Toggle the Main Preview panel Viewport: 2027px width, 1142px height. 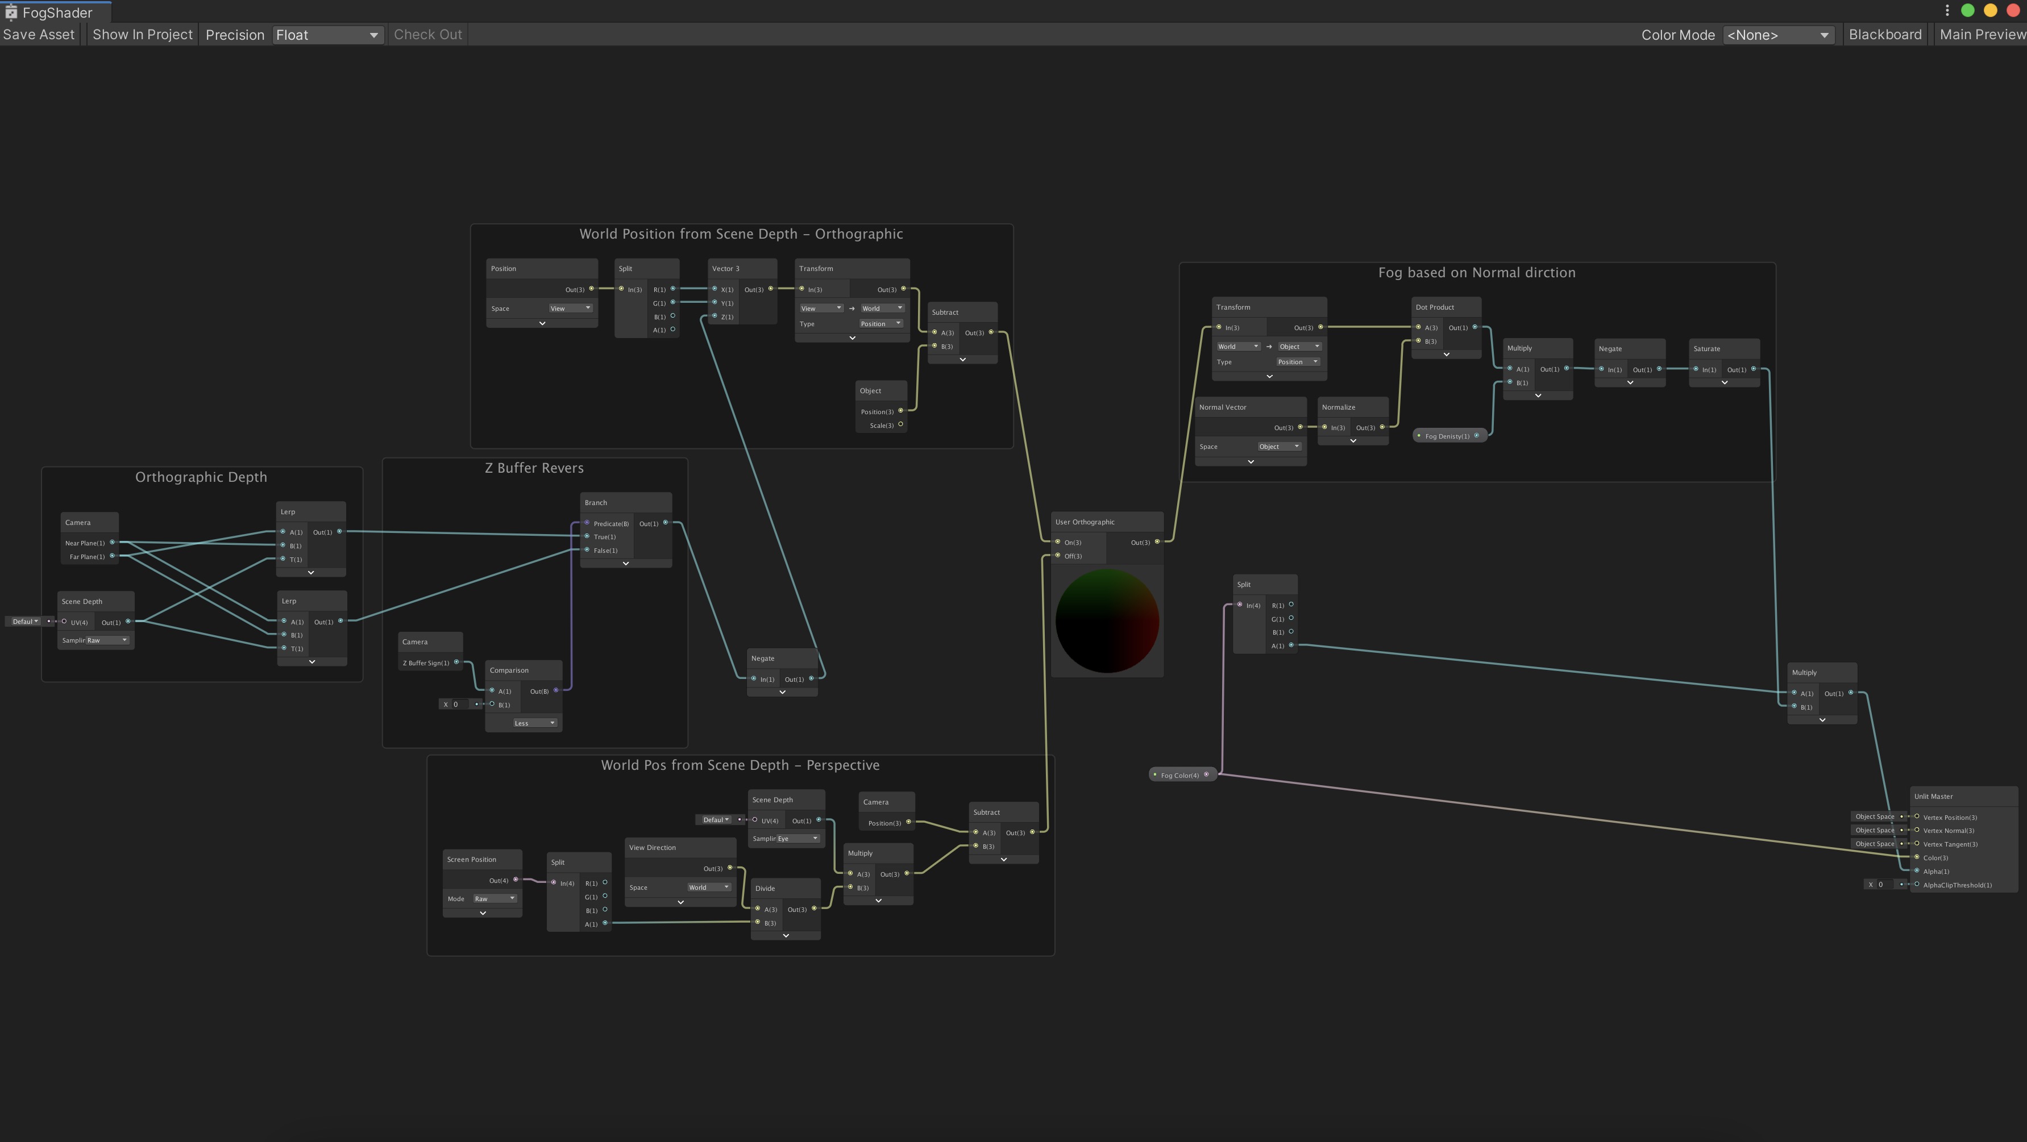click(x=1982, y=35)
